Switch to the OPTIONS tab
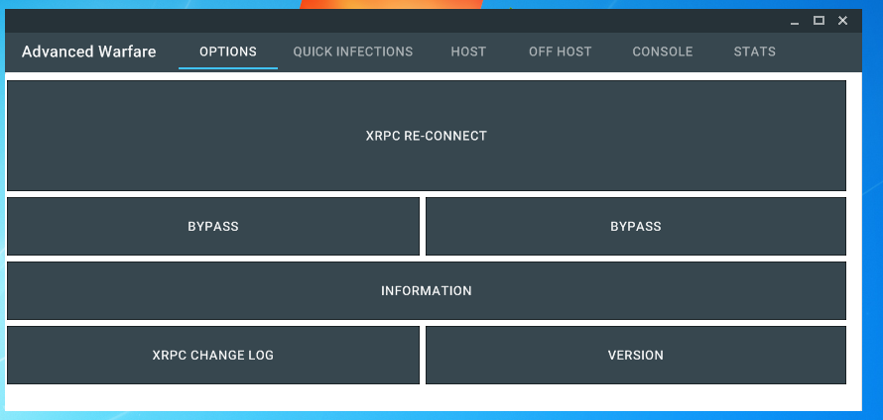The image size is (883, 420). (228, 52)
